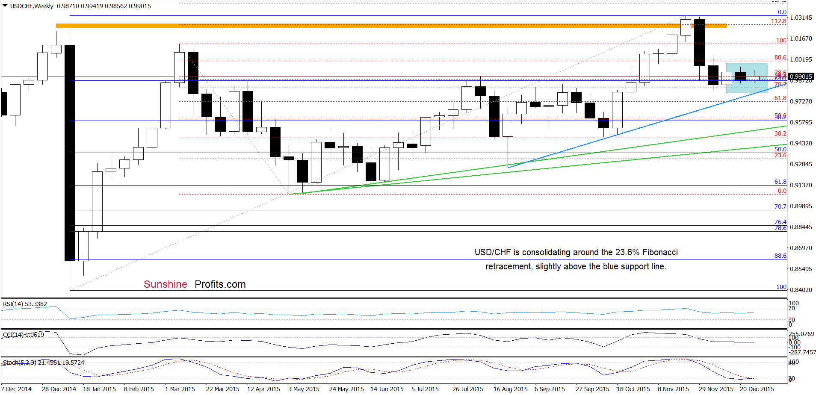This screenshot has width=816, height=395.
Task: Click the 18 Oct 2015 date label
Action: [x=633, y=389]
